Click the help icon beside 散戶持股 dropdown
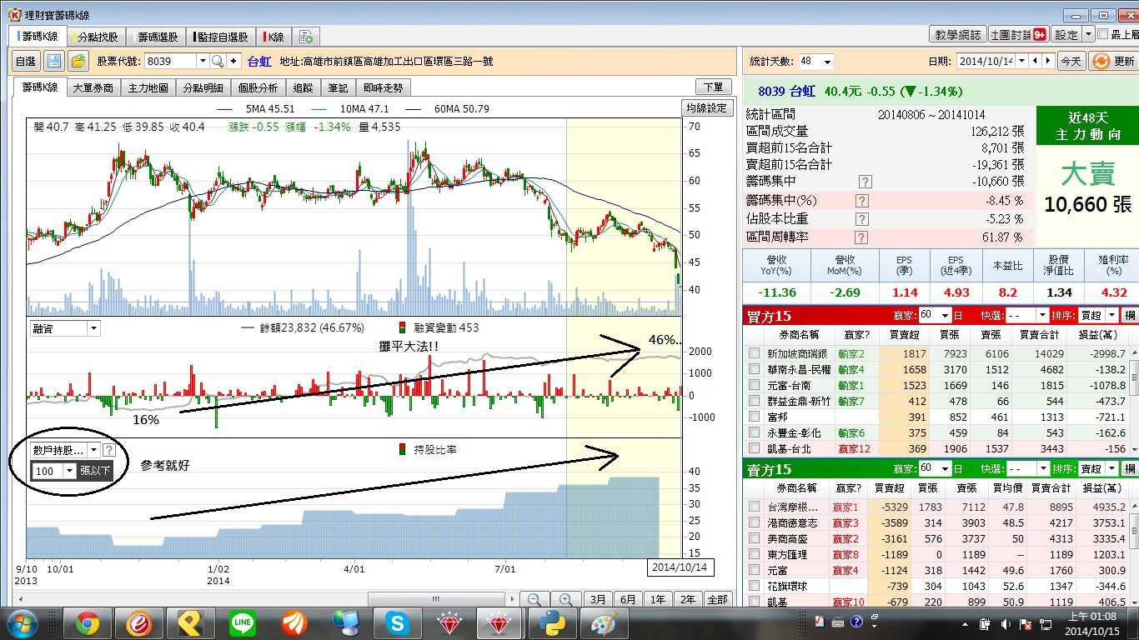 click(108, 450)
